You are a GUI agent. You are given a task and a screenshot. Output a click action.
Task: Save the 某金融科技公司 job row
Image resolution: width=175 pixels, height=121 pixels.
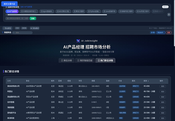click(x=163, y=97)
